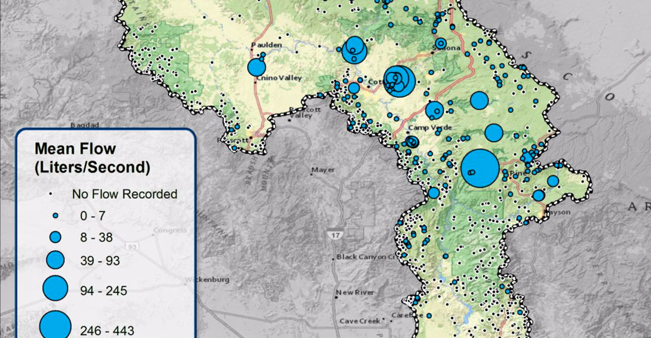The image size is (651, 338).
Task: Select the 39 - 93 legend circle
Action: [x=56, y=260]
